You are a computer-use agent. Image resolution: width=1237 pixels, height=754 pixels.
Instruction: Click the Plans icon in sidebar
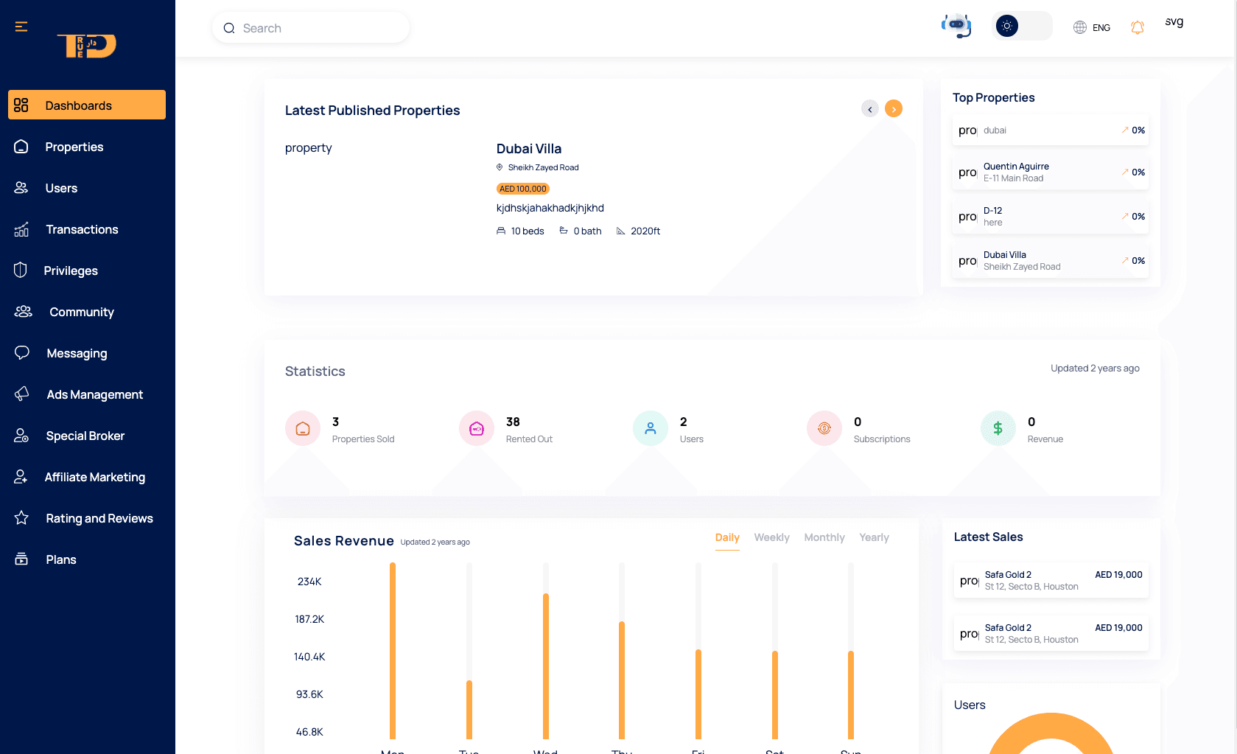click(x=21, y=559)
